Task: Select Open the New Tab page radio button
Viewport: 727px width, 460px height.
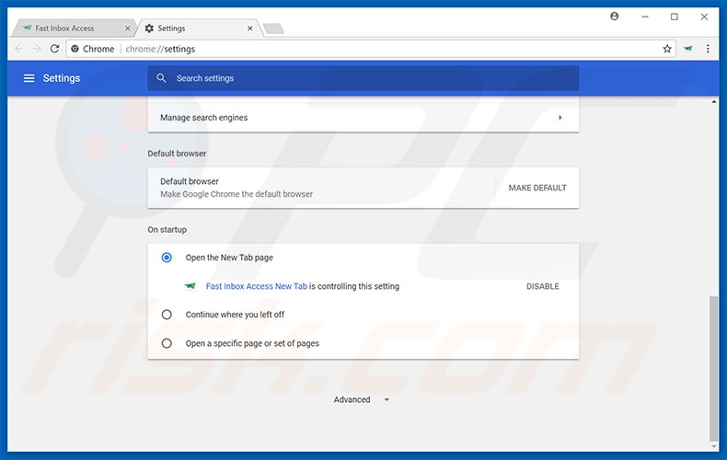Action: (167, 258)
